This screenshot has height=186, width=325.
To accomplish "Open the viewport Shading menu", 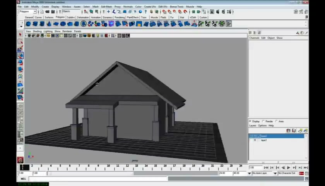I will (37, 31).
